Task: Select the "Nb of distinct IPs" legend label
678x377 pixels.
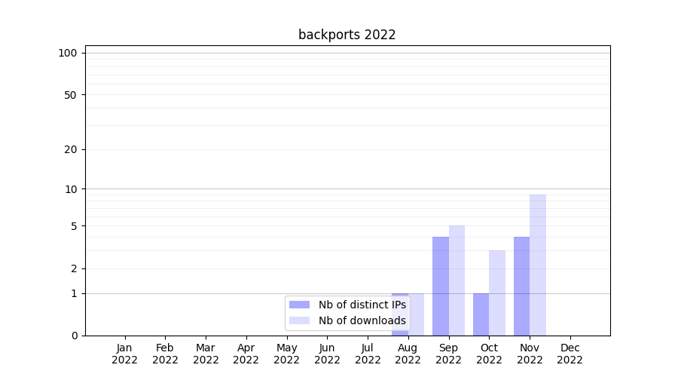Action: click(x=362, y=305)
